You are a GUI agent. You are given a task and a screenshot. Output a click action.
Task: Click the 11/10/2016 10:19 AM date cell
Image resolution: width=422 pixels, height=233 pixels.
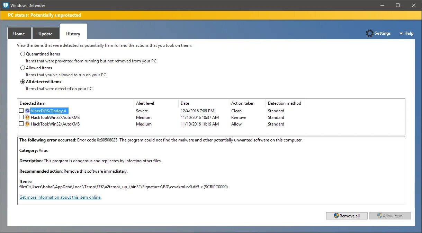(x=199, y=124)
